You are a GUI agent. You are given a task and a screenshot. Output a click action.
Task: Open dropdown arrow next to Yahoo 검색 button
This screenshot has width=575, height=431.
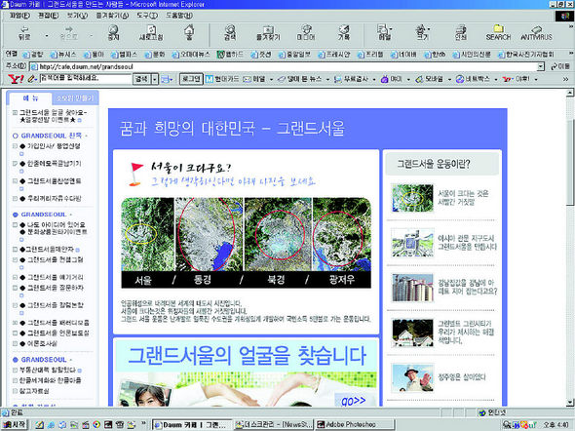click(155, 79)
